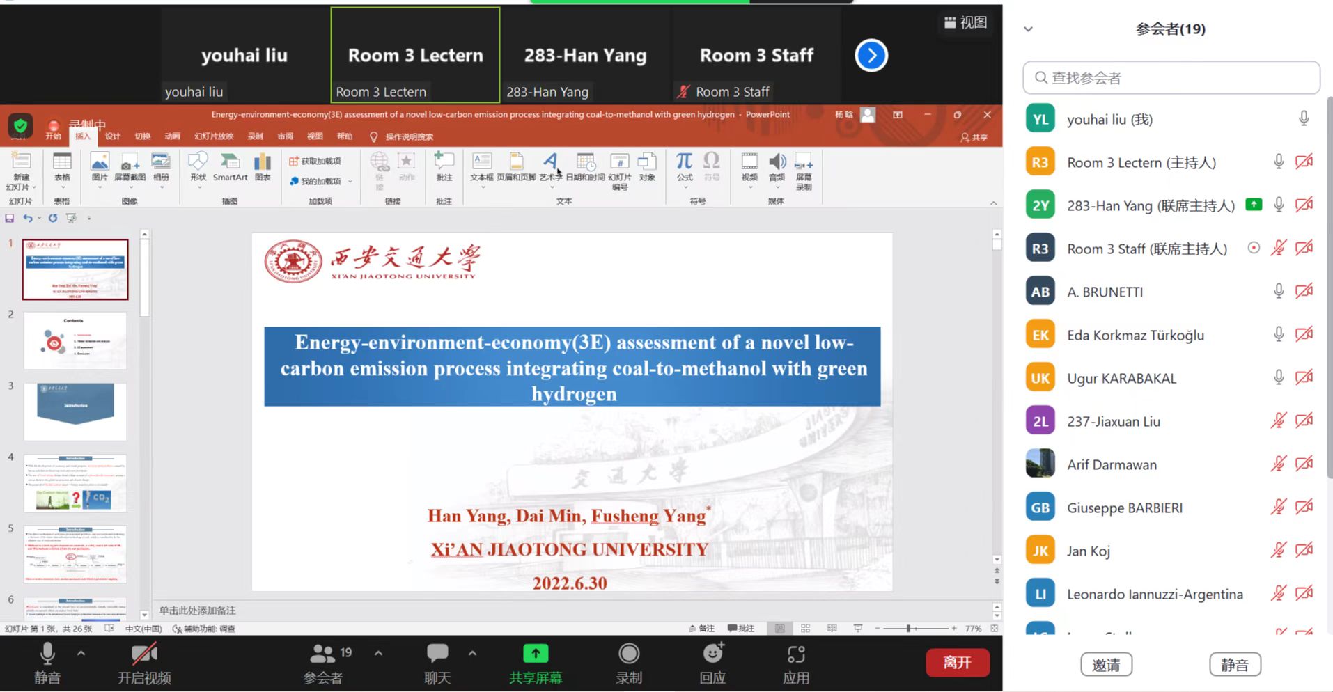Toggle A. BRUNETTI's microphone in participant list
1333x692 pixels.
tap(1279, 292)
